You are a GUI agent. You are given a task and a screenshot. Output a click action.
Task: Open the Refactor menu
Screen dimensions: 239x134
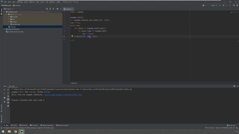coord(32,2)
